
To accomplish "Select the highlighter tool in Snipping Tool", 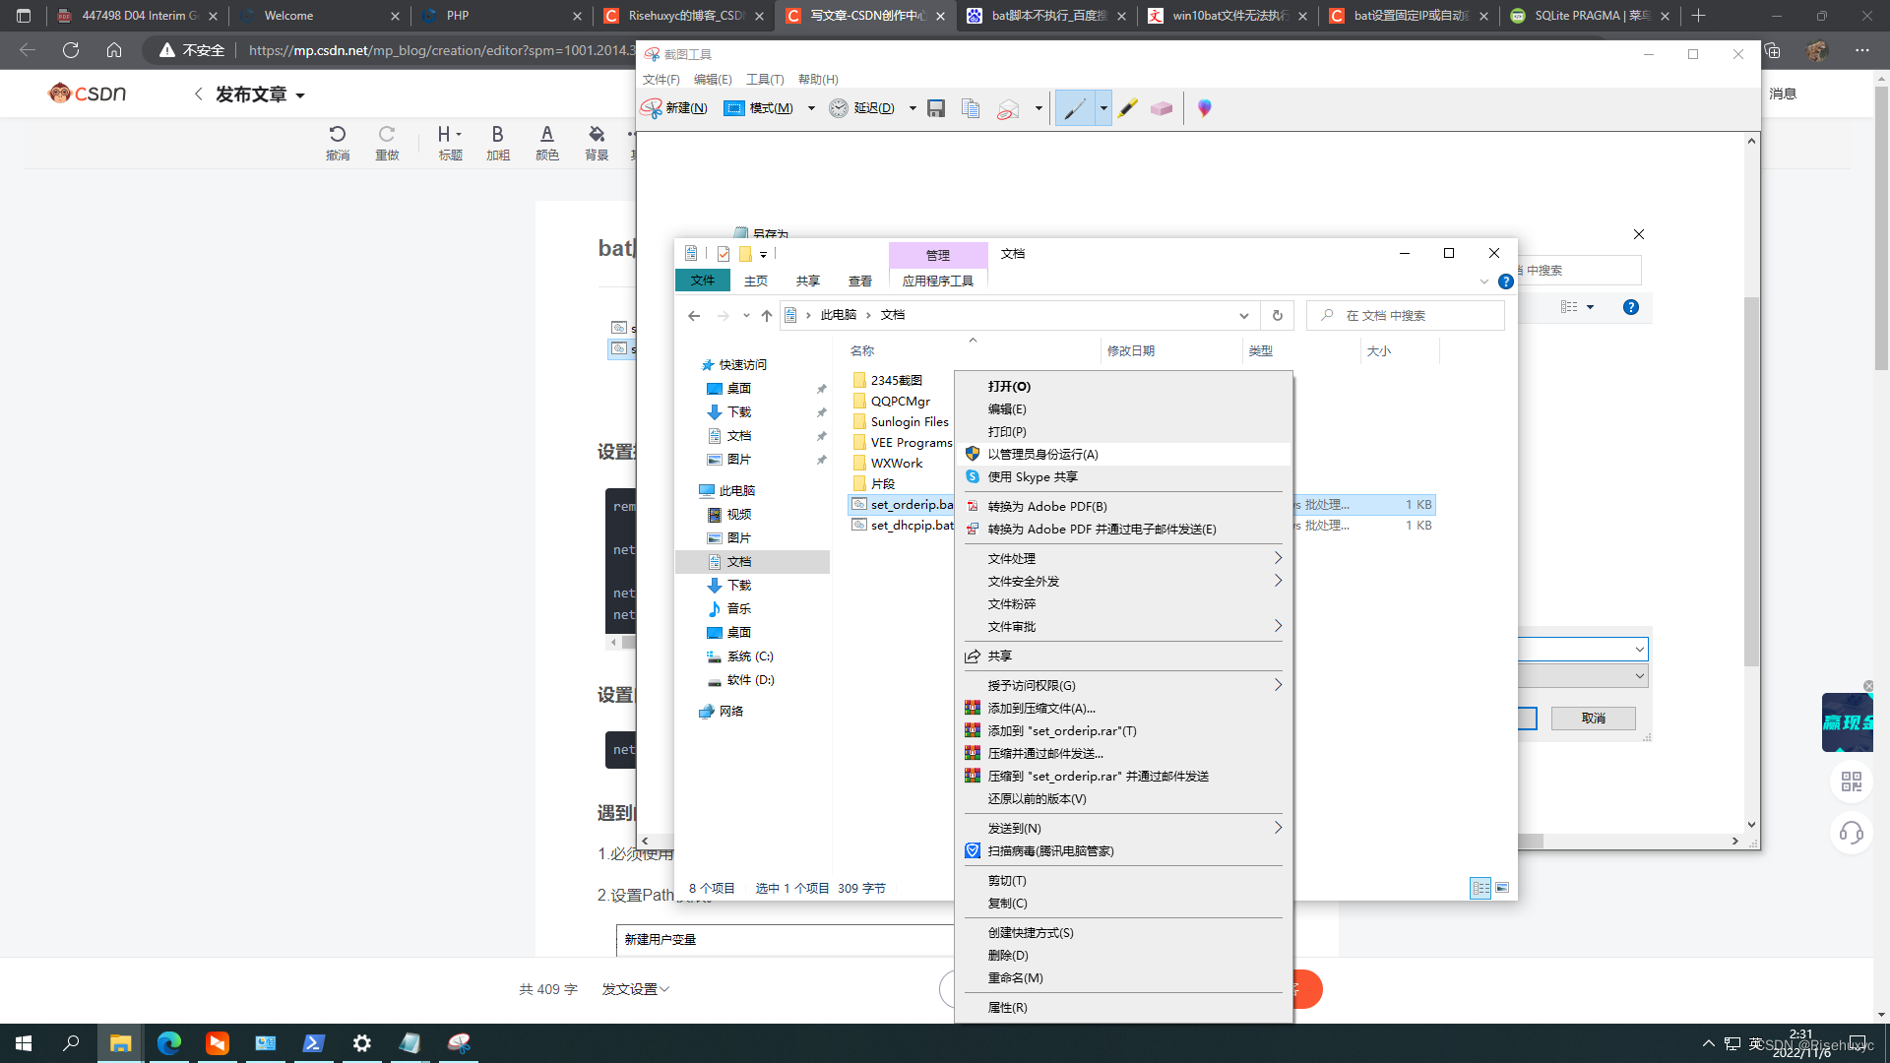I will [1128, 108].
